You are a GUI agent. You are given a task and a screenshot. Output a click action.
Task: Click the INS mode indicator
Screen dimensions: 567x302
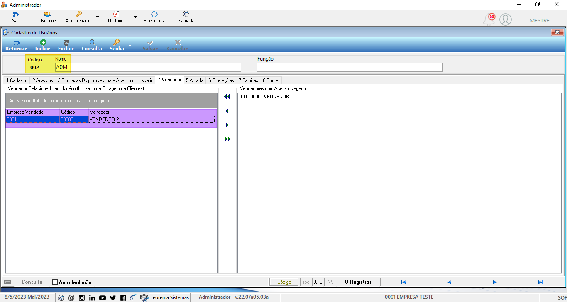(330, 282)
